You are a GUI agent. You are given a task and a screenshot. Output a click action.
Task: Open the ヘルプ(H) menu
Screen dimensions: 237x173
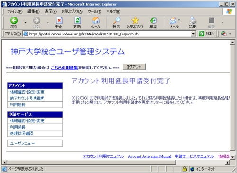click(113, 11)
